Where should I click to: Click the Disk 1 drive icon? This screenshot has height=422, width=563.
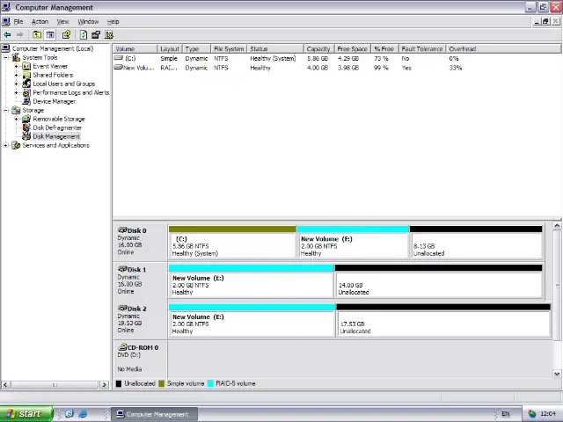click(x=123, y=269)
